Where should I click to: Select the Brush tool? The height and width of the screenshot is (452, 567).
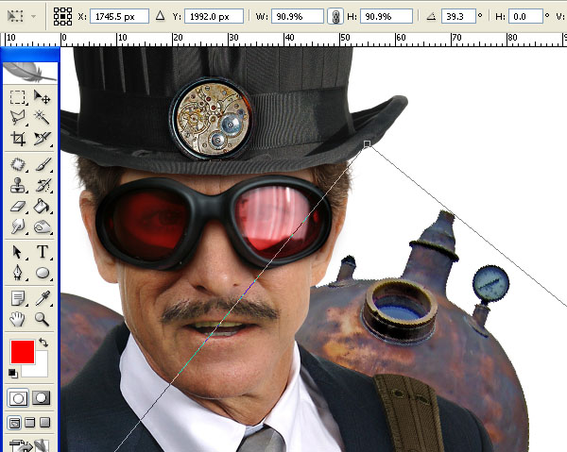42,164
